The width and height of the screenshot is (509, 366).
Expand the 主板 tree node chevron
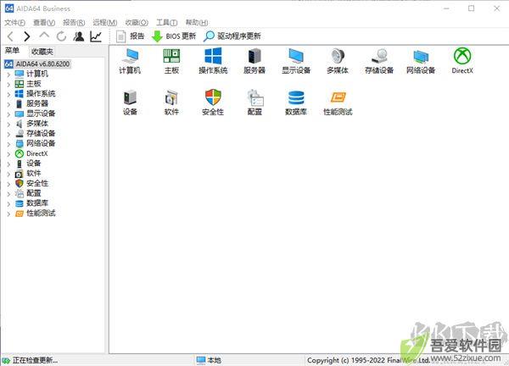click(8, 84)
